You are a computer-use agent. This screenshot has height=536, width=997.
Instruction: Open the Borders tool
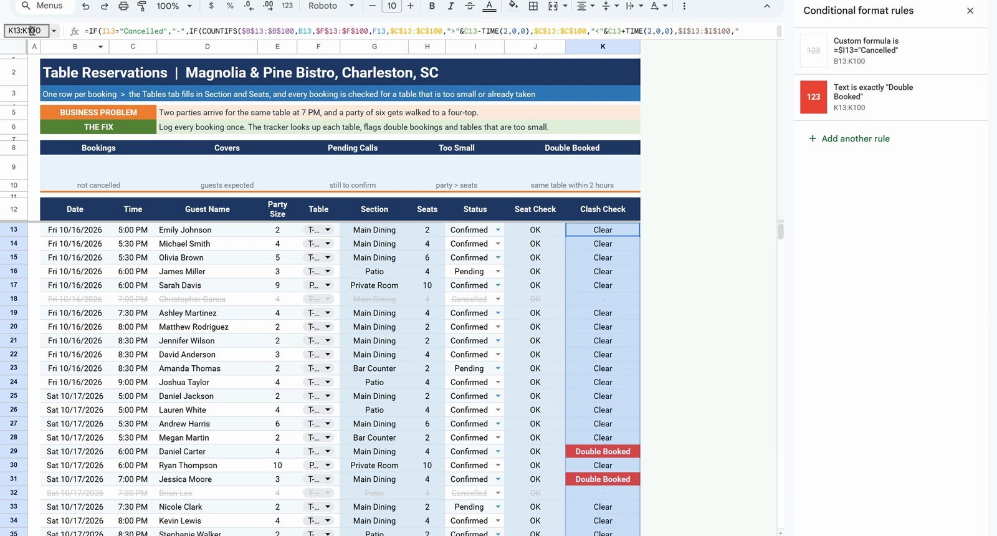(x=533, y=6)
